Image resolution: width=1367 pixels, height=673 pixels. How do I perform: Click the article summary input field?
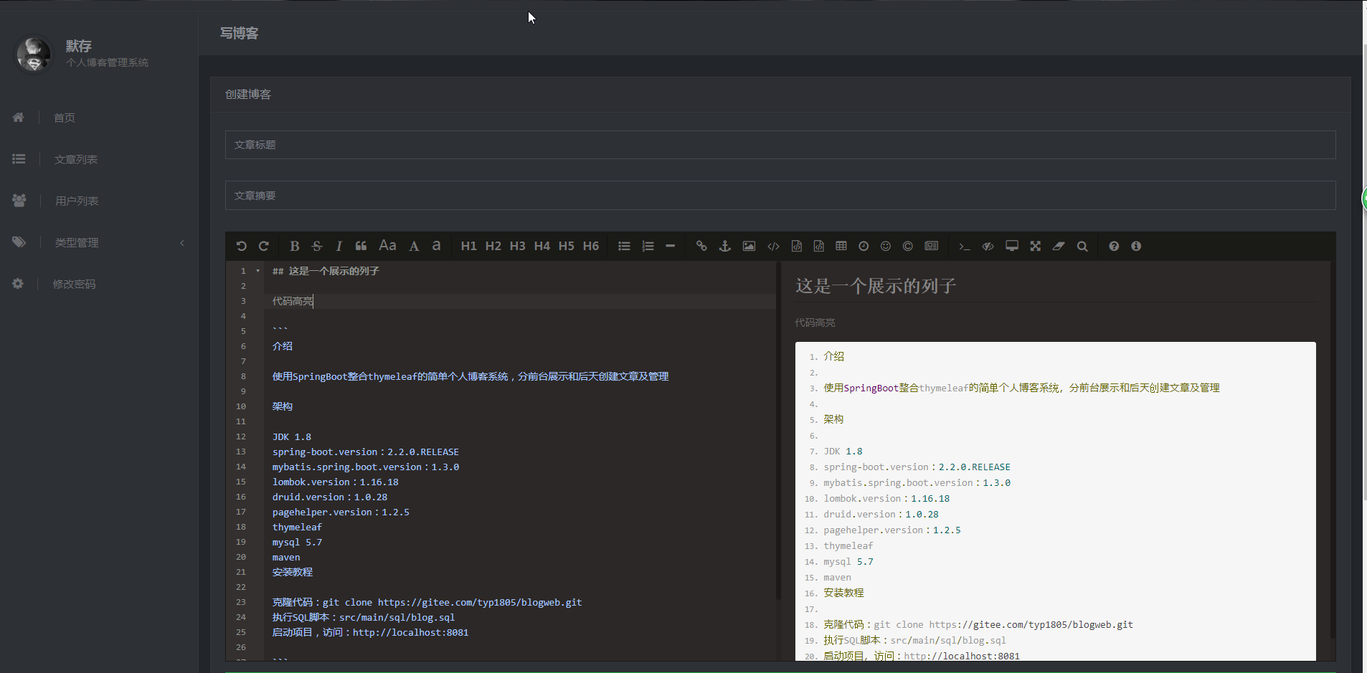tap(780, 196)
